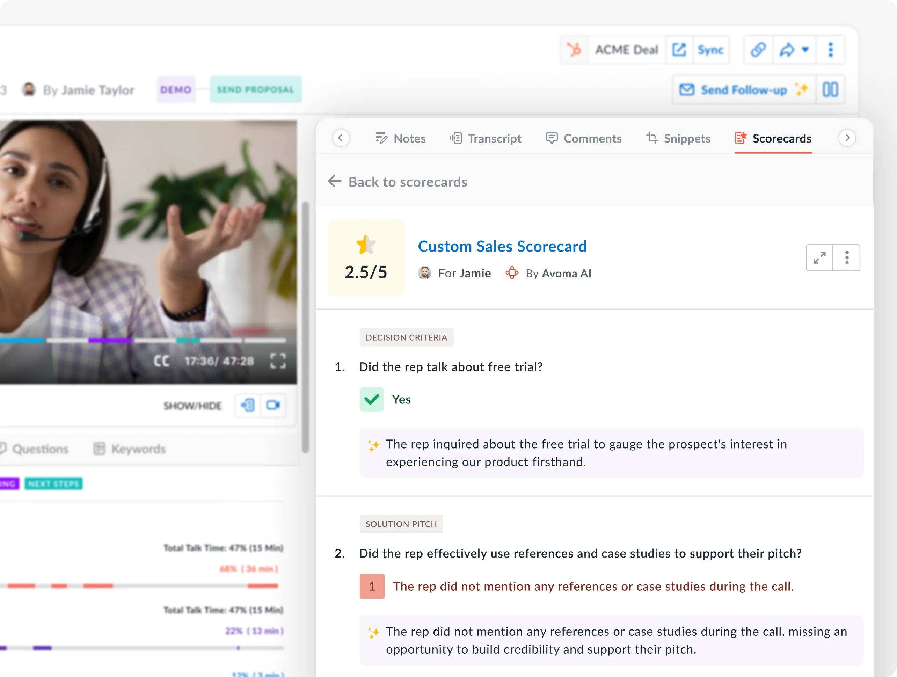The width and height of the screenshot is (897, 677).
Task: Toggle the camera video feed visibility
Action: 273,405
